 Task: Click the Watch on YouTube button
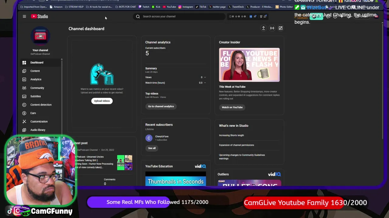click(232, 107)
